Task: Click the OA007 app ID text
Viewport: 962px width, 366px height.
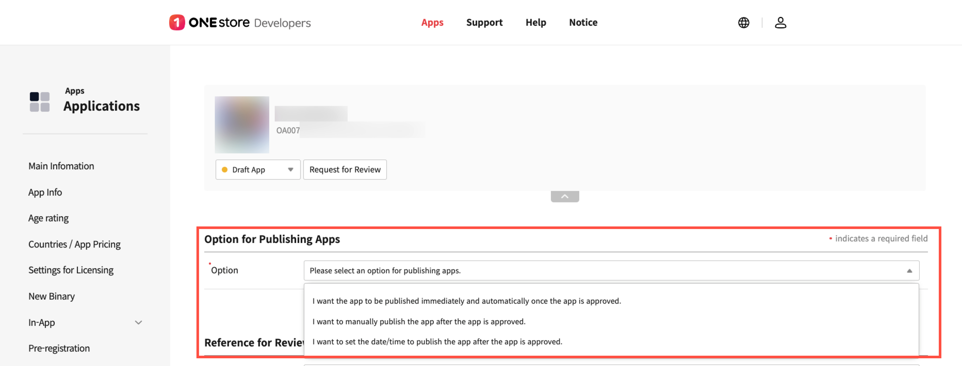Action: click(288, 130)
